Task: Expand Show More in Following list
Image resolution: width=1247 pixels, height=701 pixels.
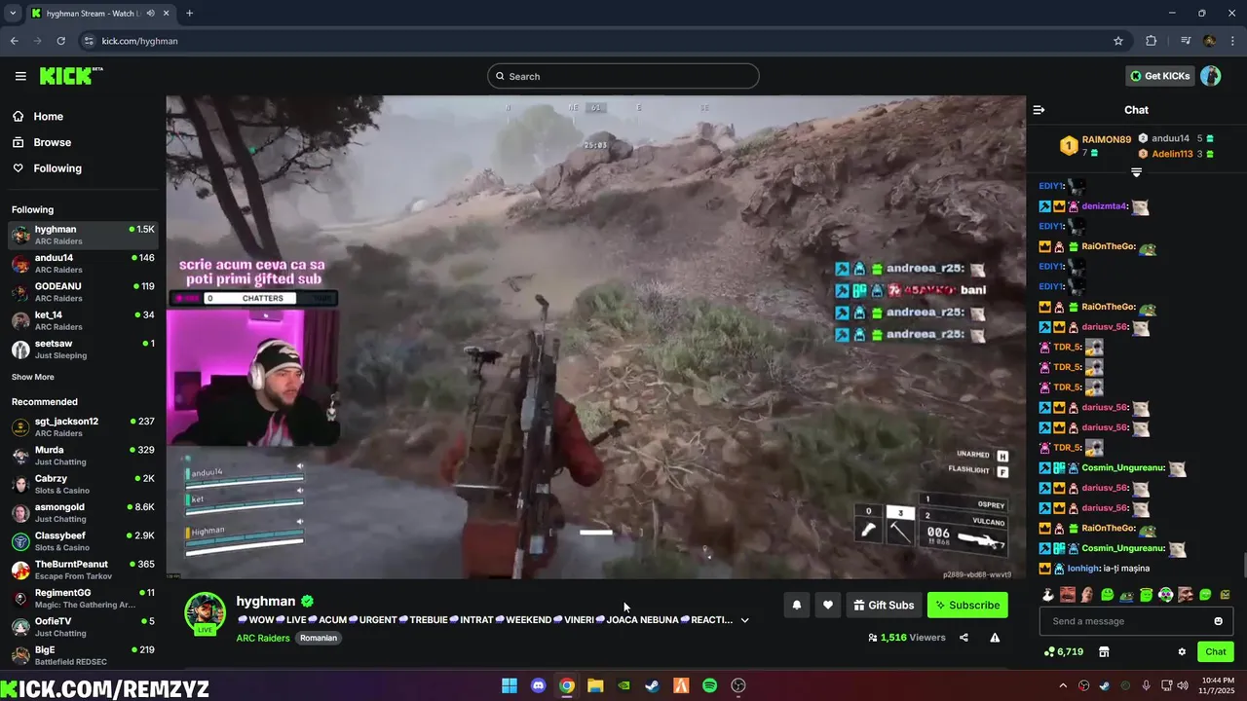Action: (33, 377)
